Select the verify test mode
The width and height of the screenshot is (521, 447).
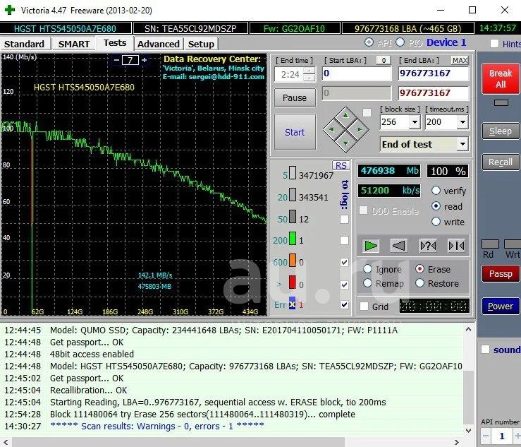[x=436, y=191]
